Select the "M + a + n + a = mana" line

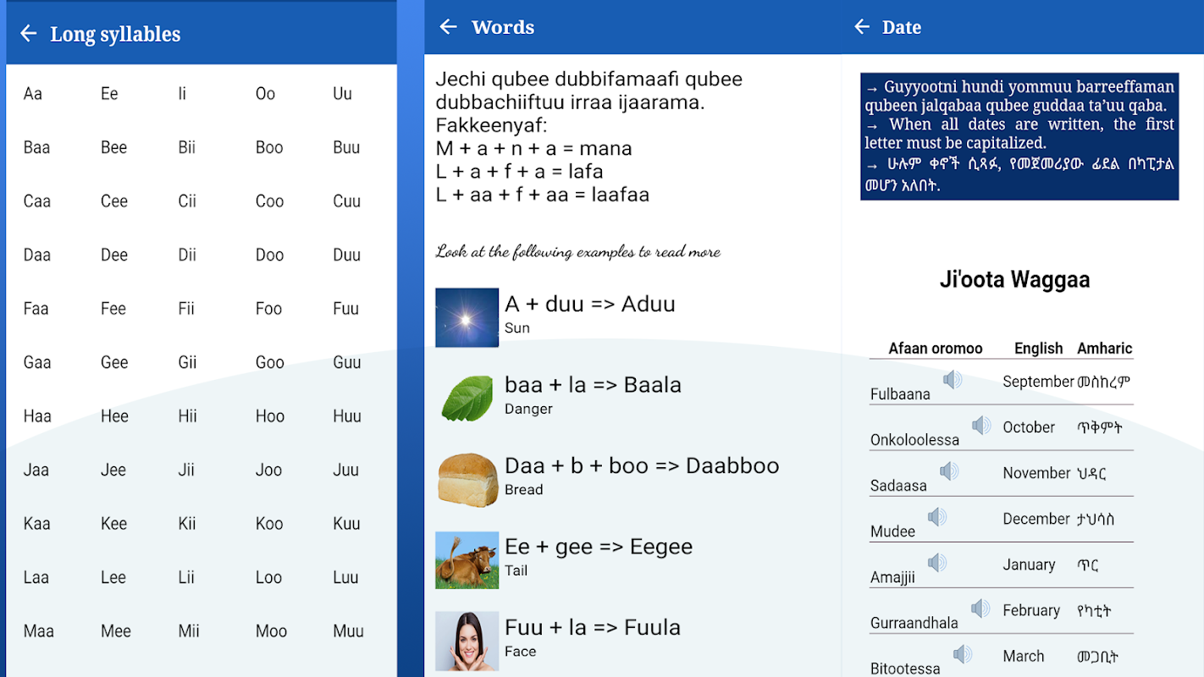point(534,149)
